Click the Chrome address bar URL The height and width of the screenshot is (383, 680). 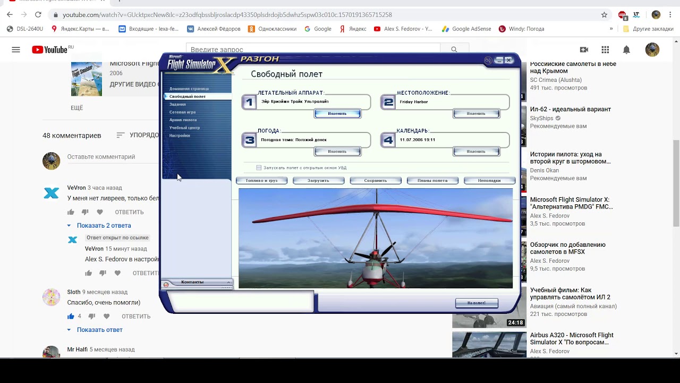pos(227,15)
